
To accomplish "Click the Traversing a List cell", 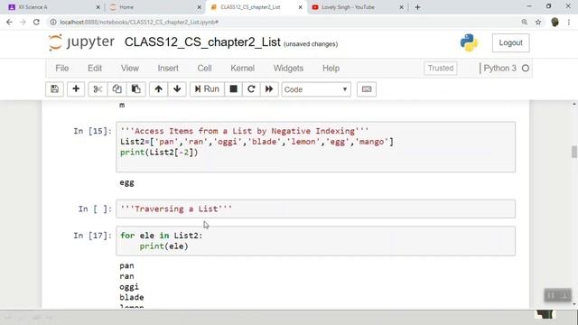I will pyautogui.click(x=315, y=209).
